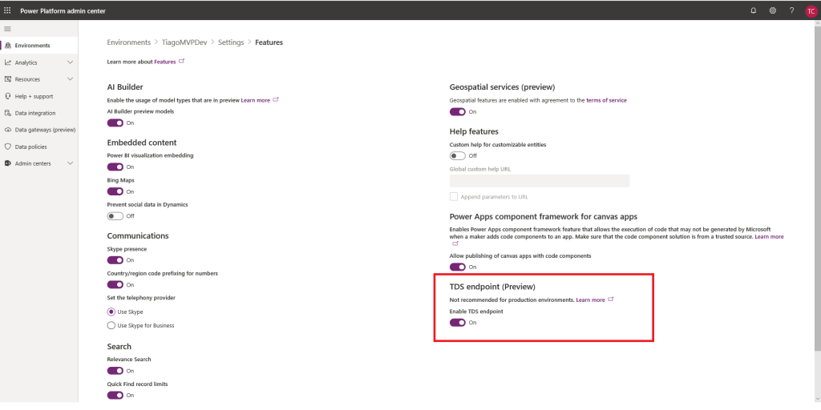Disable the Enable TDS endpoint toggle
This screenshot has height=410, width=821.
point(458,323)
